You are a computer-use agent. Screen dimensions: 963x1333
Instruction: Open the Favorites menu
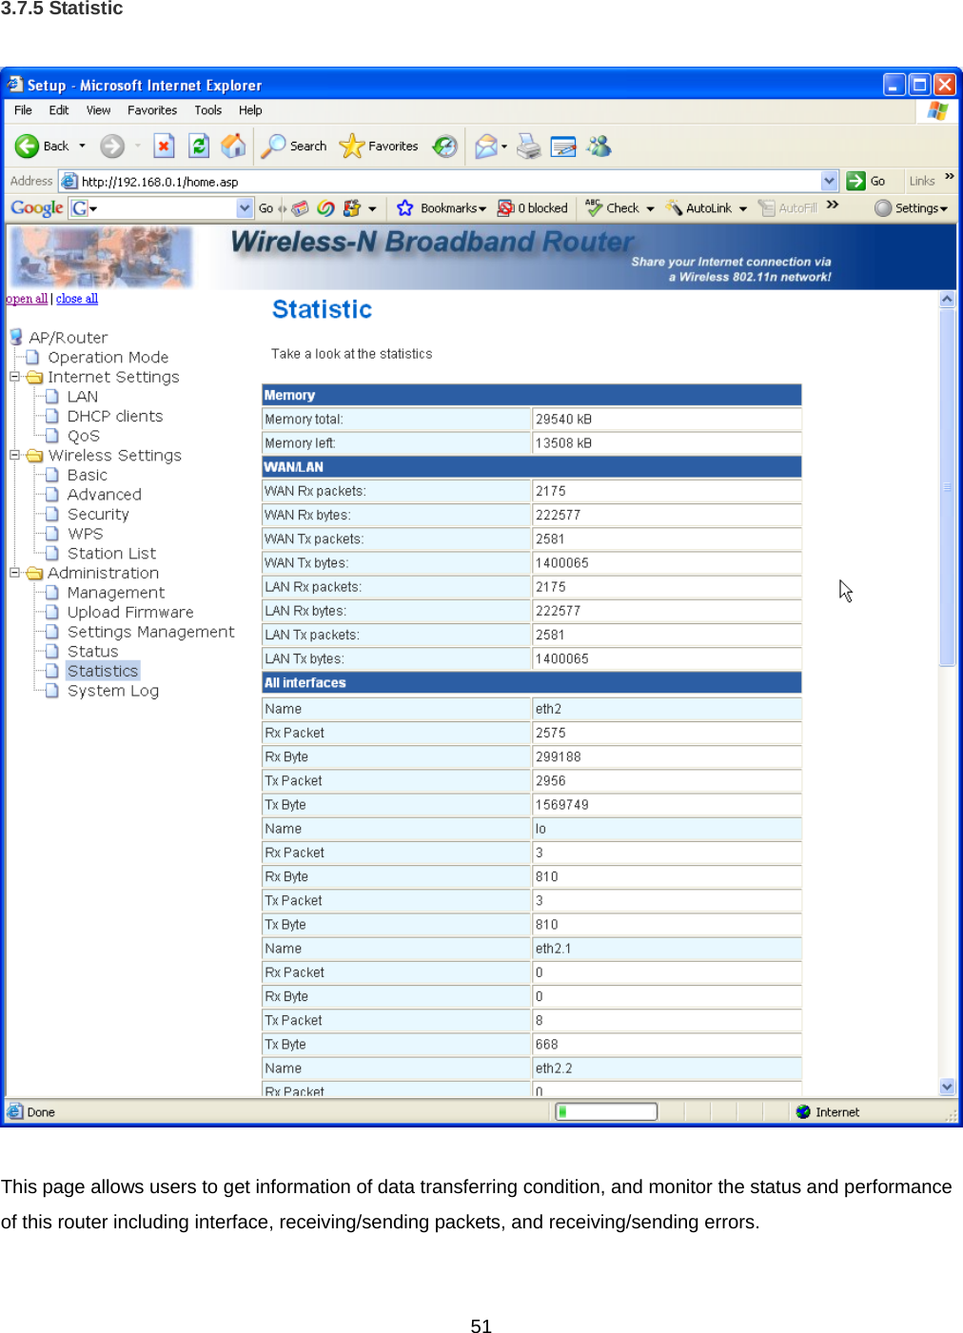[x=151, y=109]
